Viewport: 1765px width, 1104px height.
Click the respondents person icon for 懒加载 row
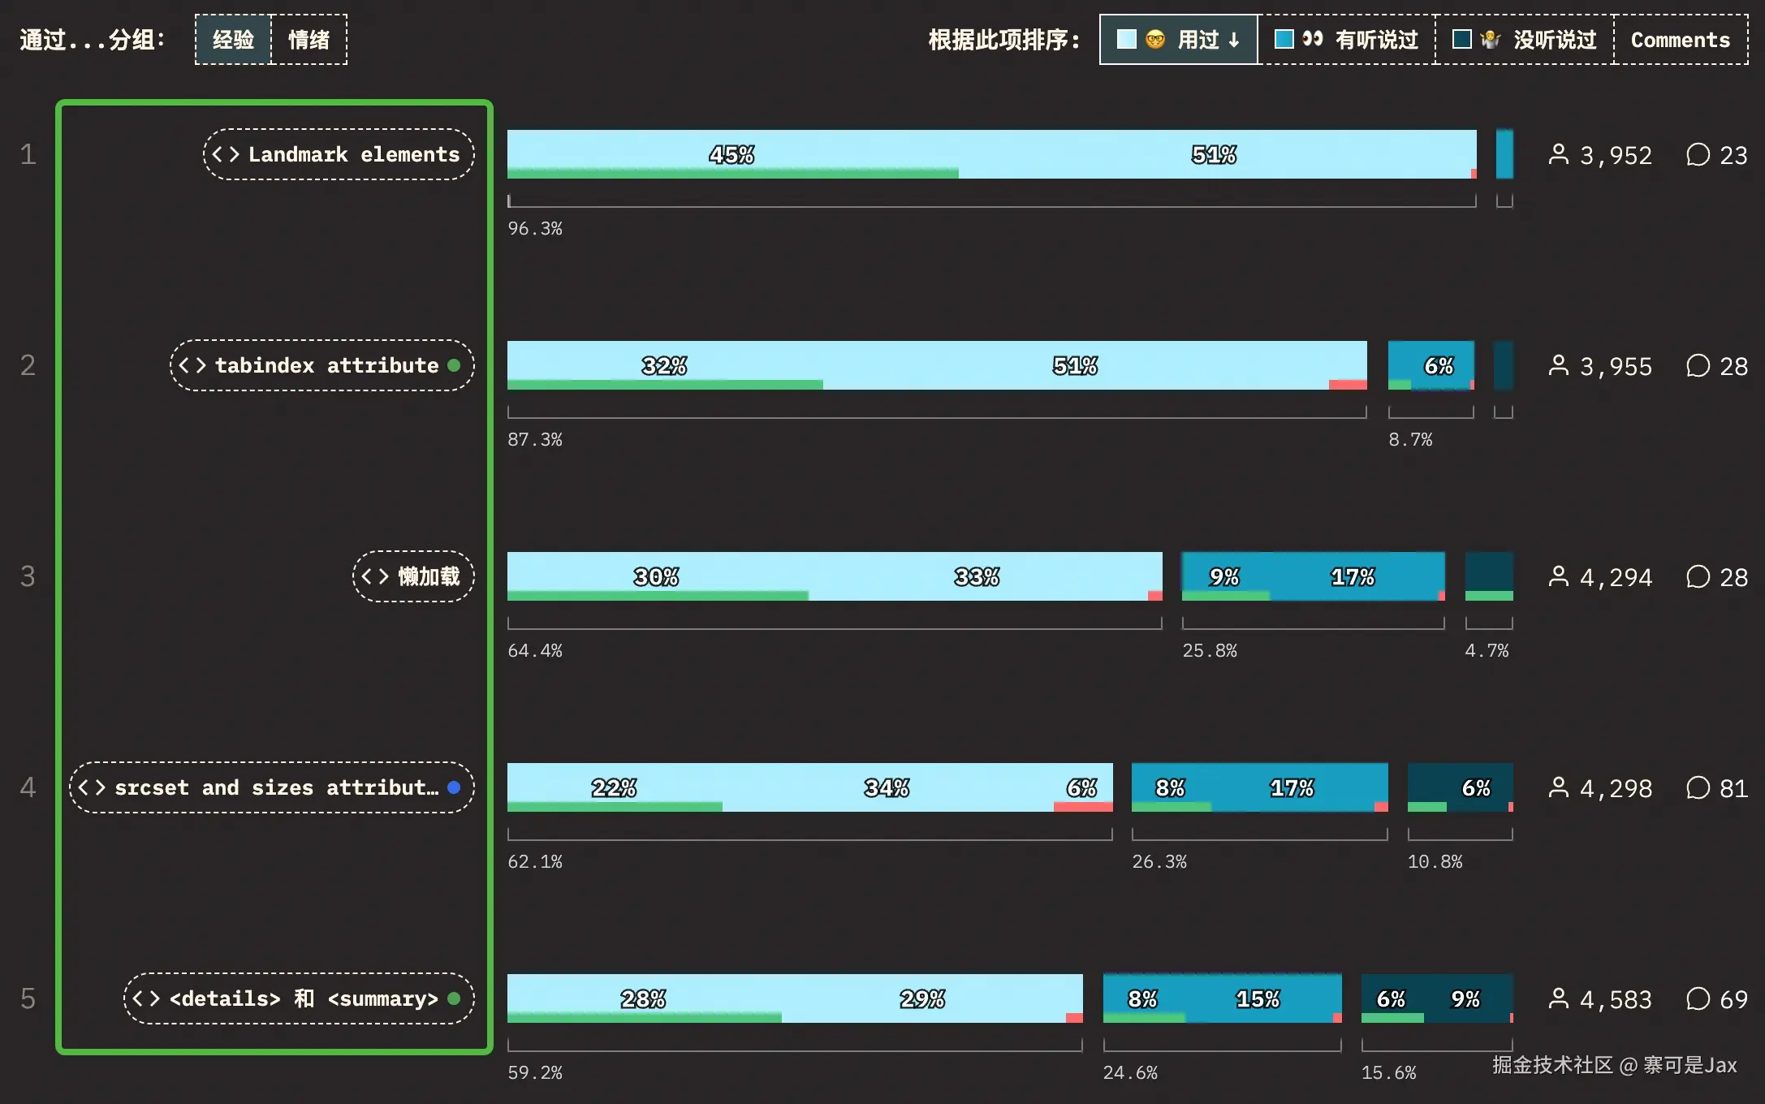[1558, 576]
